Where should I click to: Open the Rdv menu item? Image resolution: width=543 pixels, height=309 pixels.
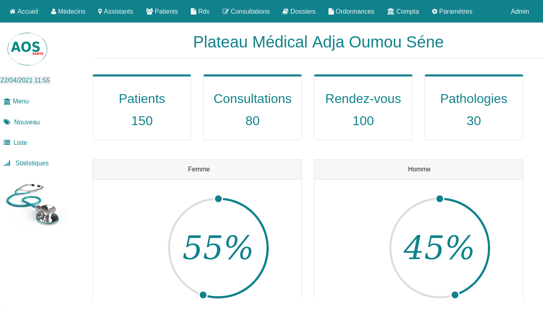coord(200,12)
